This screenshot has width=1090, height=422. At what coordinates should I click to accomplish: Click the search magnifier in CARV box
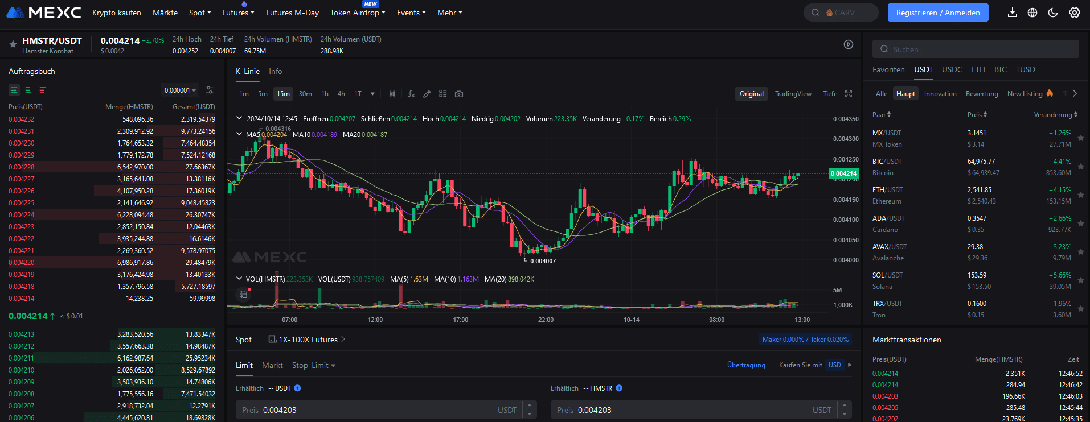[x=816, y=13]
